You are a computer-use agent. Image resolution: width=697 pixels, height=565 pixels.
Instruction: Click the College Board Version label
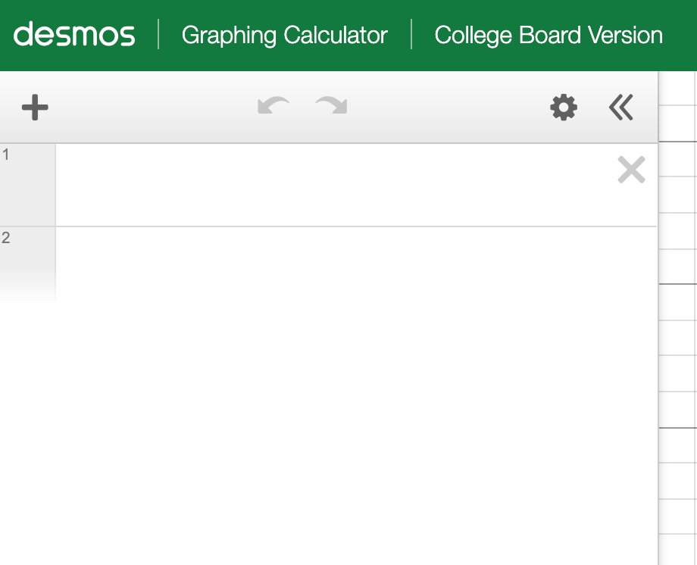coord(549,36)
